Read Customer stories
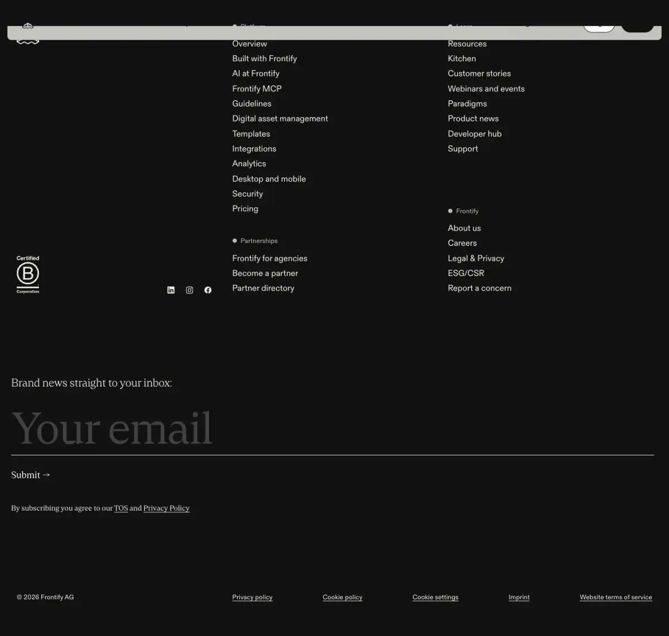This screenshot has height=636, width=669. [x=479, y=74]
